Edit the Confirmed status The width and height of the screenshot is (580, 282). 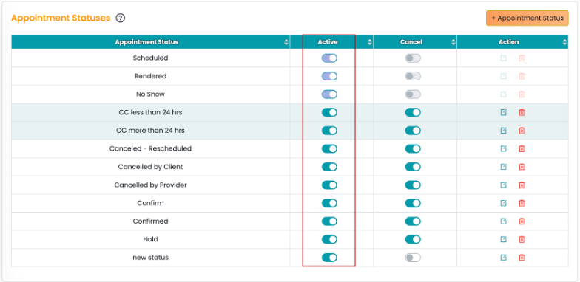tap(503, 221)
